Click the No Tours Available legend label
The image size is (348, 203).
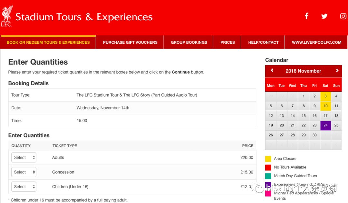coord(290,167)
